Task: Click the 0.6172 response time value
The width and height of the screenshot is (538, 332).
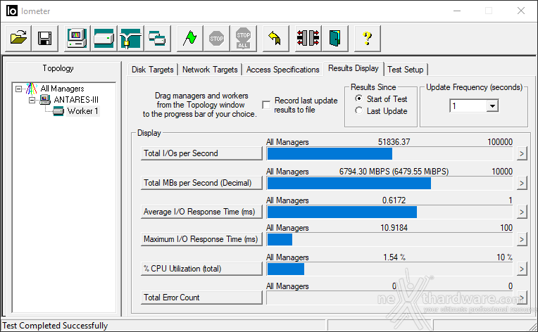Action: click(x=394, y=200)
